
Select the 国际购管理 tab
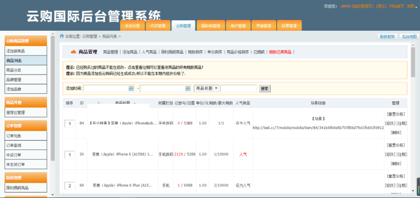click(210, 26)
